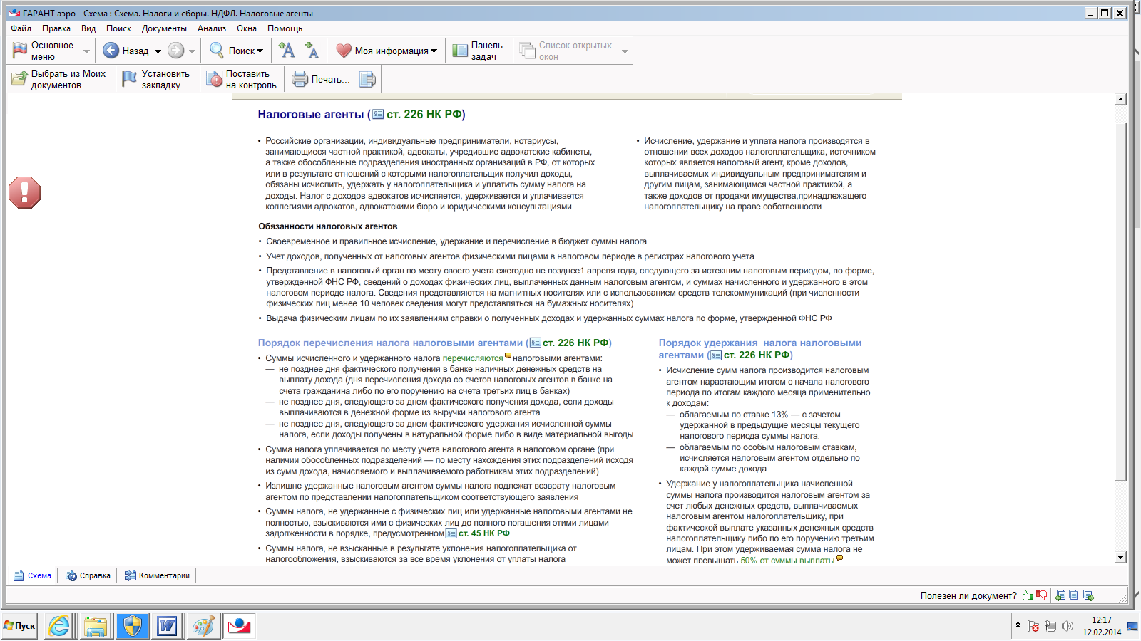Expand the Основное меню dropdown arrow

(x=86, y=51)
